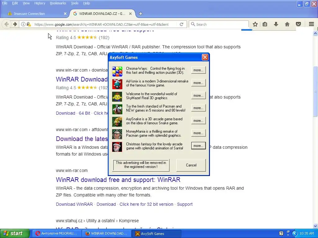318x238 pixels.
Task: Open the Bookmarks menu
Action: coord(58,3)
